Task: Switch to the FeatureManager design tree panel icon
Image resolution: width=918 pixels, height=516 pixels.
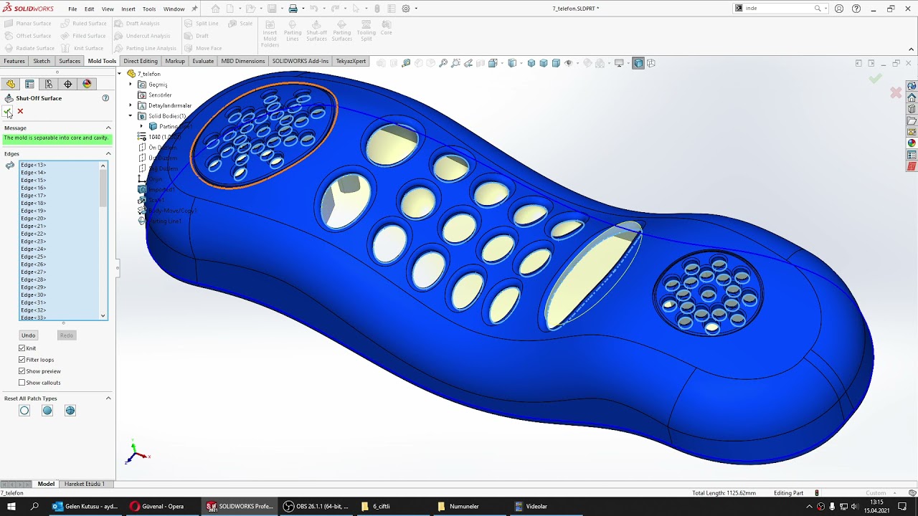Action: [x=11, y=84]
